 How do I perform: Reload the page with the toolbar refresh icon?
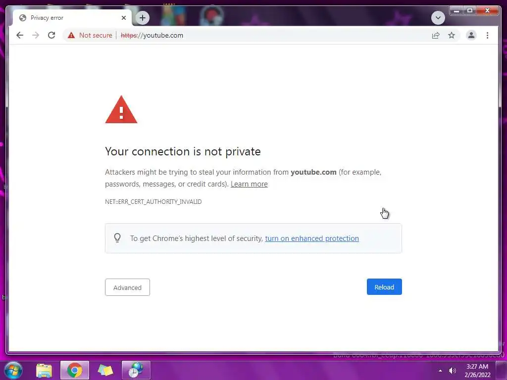[51, 35]
